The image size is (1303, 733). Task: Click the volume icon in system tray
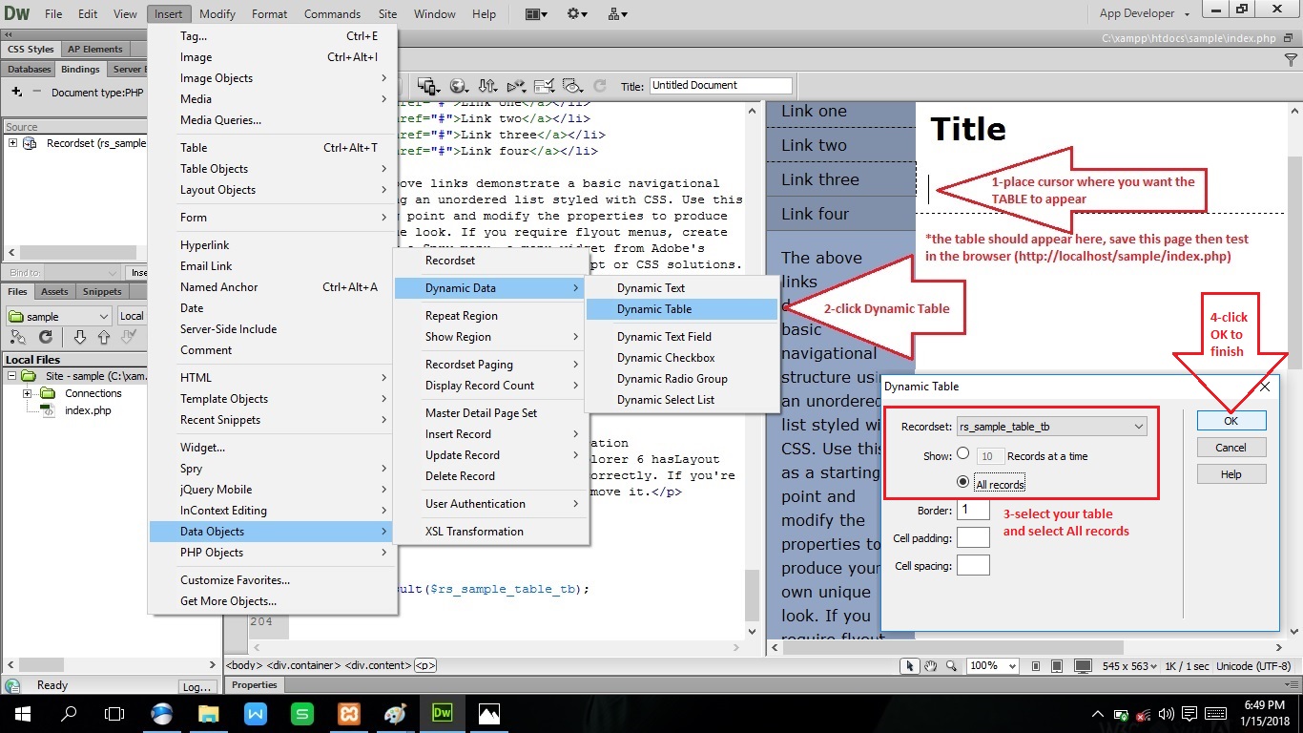coord(1165,714)
